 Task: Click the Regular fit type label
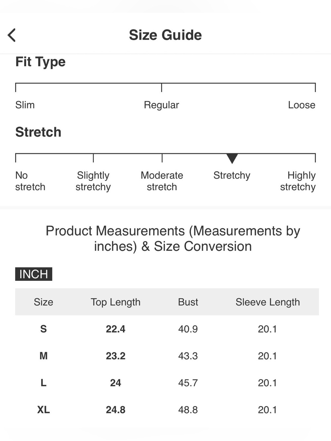click(x=161, y=105)
